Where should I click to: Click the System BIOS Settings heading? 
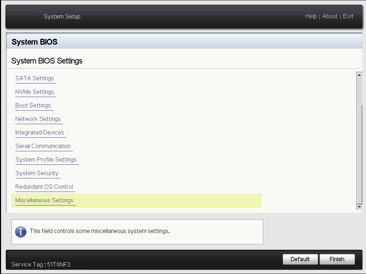pyautogui.click(x=47, y=61)
